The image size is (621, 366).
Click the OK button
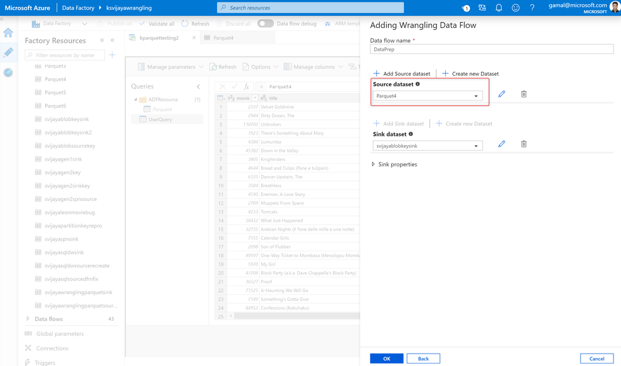[x=387, y=359]
